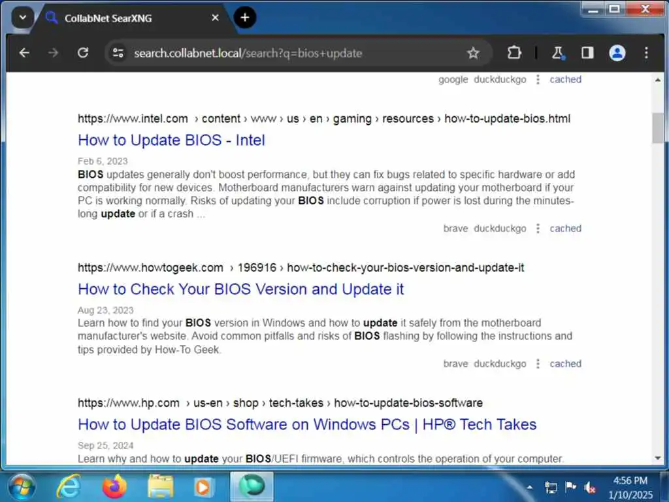Open a new browser tab
Viewport: 669px width, 502px height.
pyautogui.click(x=245, y=18)
